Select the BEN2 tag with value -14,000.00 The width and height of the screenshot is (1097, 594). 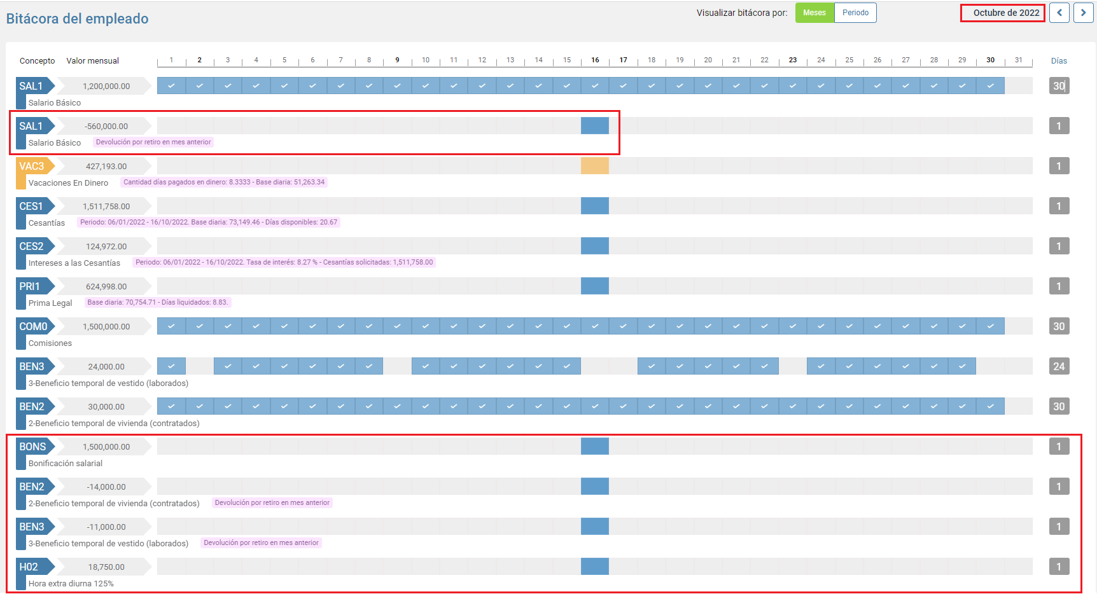pos(36,487)
